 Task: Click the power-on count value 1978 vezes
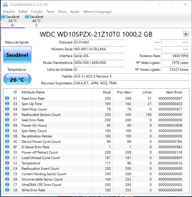coord(175,63)
